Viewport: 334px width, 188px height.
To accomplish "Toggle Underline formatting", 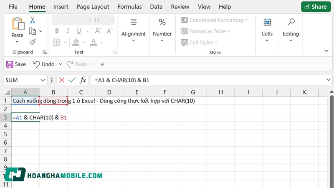I will tap(79, 31).
